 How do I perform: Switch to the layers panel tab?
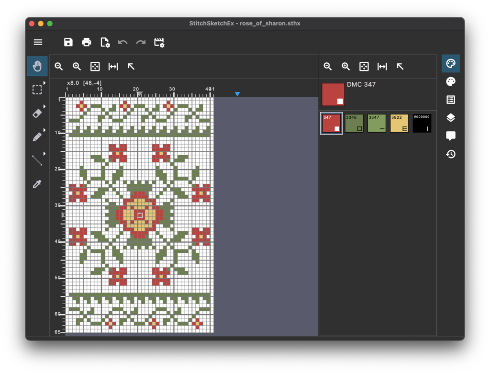click(450, 118)
